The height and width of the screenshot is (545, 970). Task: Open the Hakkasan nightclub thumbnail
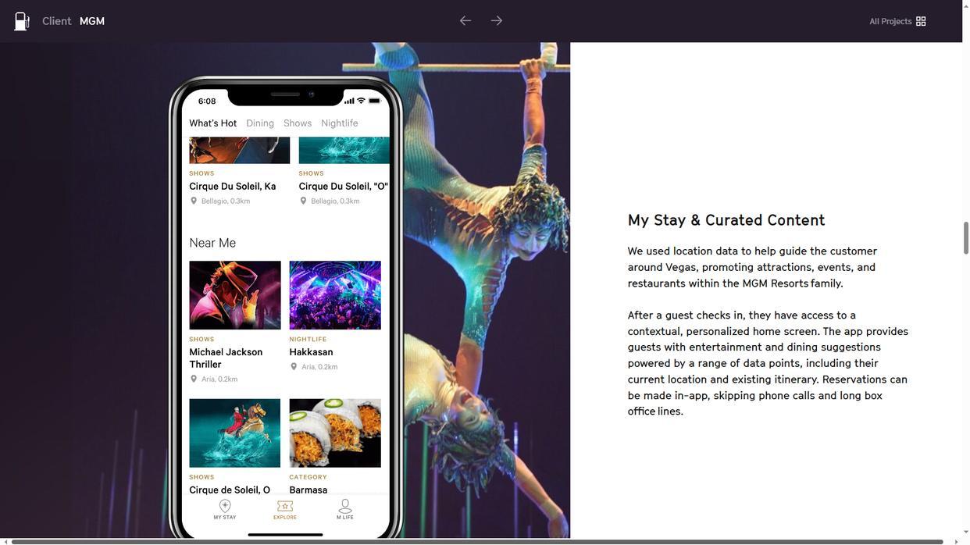click(335, 295)
